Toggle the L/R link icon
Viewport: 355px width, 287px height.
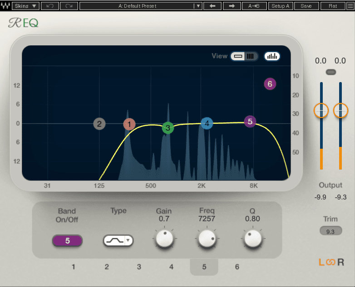[x=330, y=263]
